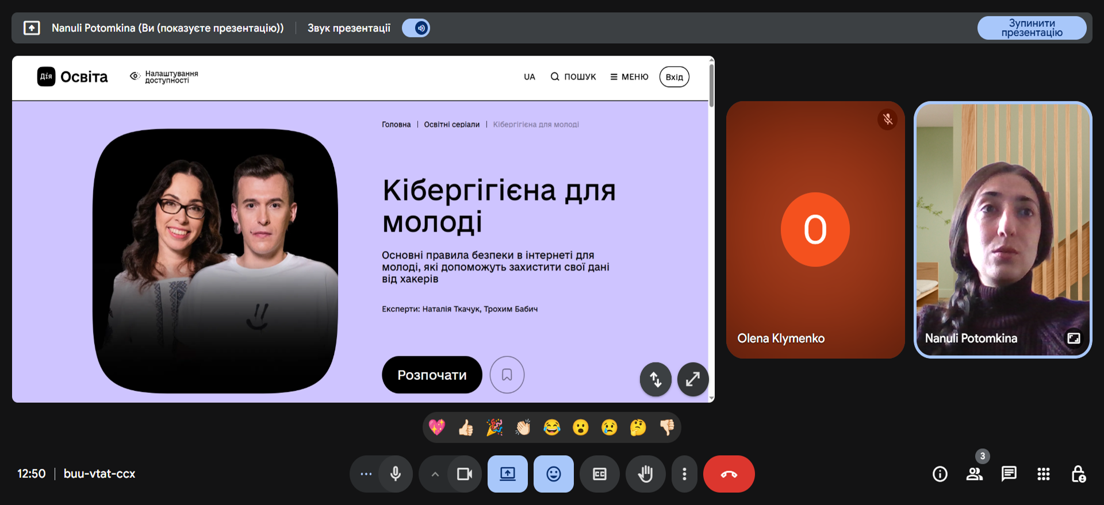Mute the microphone
This screenshot has height=505, width=1104.
click(396, 474)
